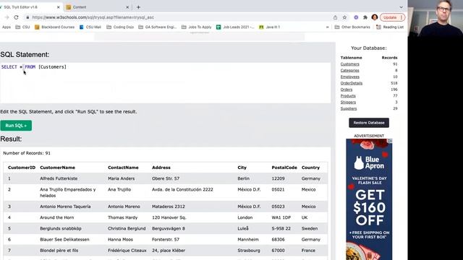Select the Obere Str. 57 address cell
The image size is (463, 260).
point(166,178)
